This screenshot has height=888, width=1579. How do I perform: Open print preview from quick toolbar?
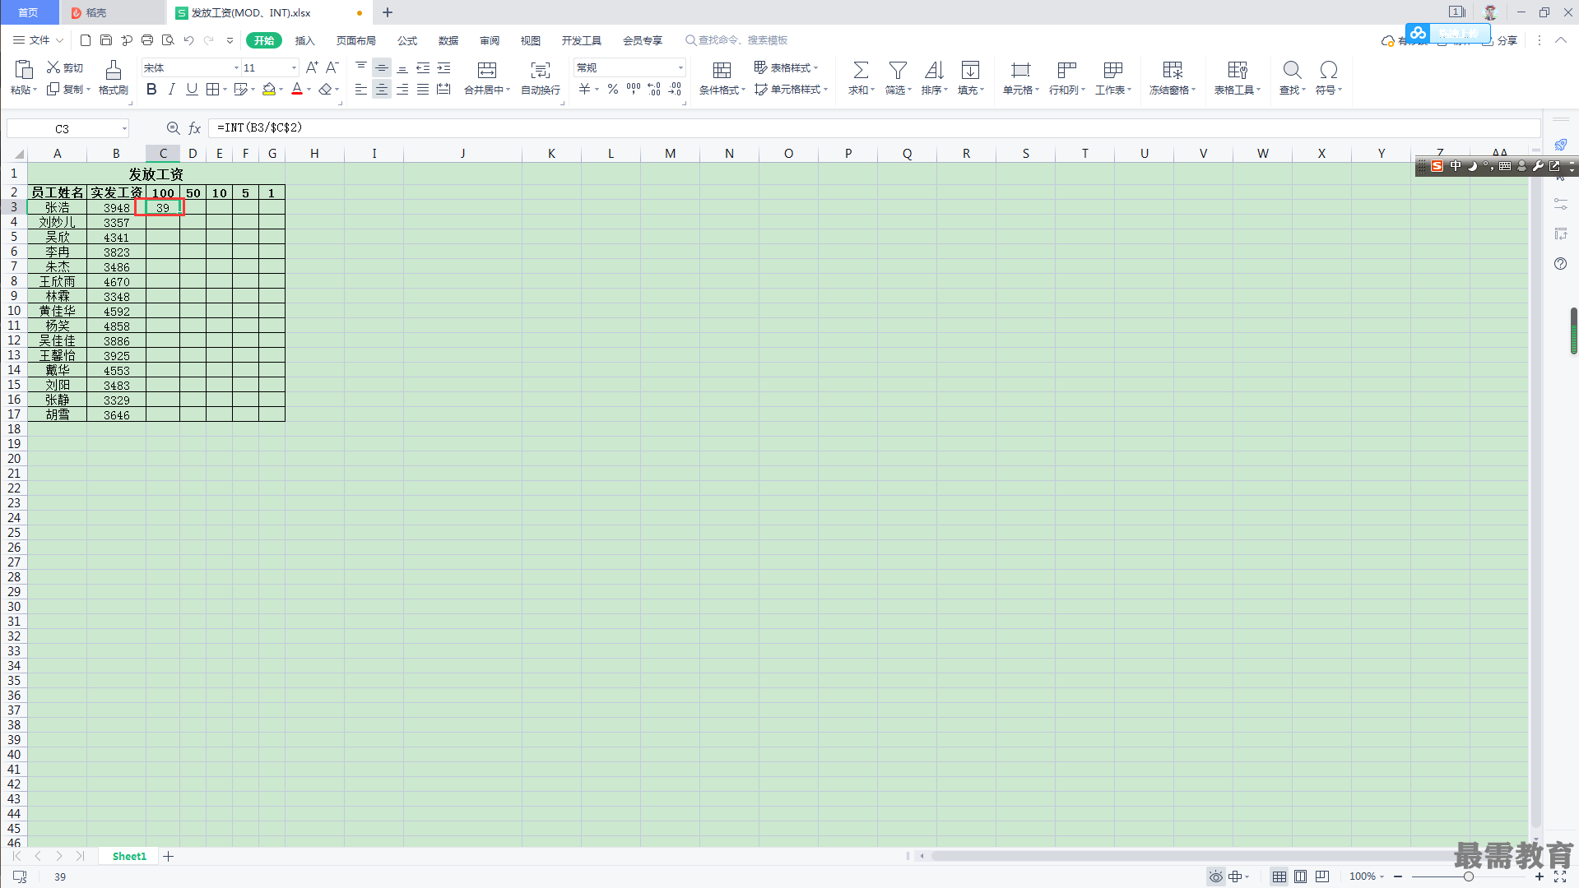(168, 40)
